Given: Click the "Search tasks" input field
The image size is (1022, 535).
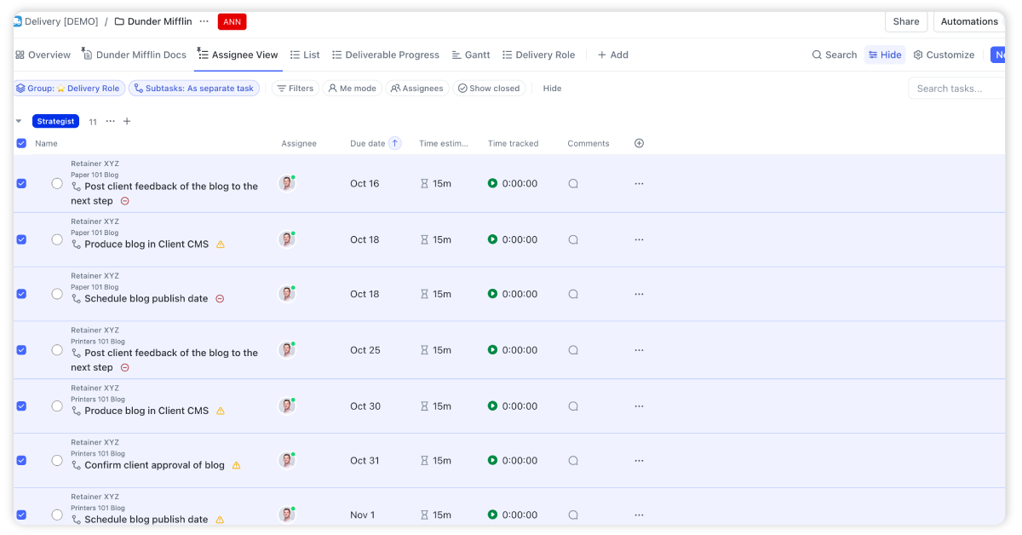Looking at the screenshot, I should coord(954,88).
